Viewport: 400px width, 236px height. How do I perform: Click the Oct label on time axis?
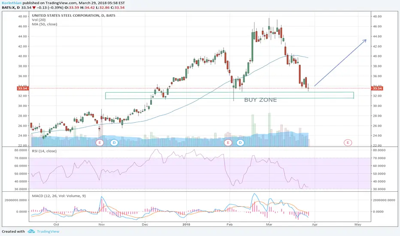(x=56, y=224)
